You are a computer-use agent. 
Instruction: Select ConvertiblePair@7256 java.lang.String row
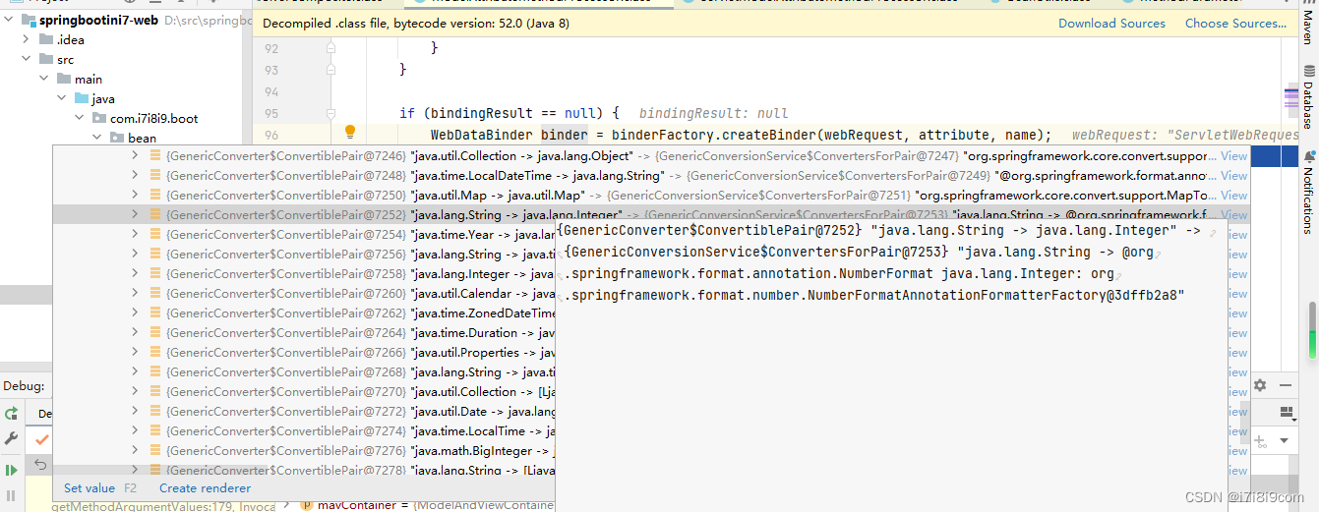(304, 255)
